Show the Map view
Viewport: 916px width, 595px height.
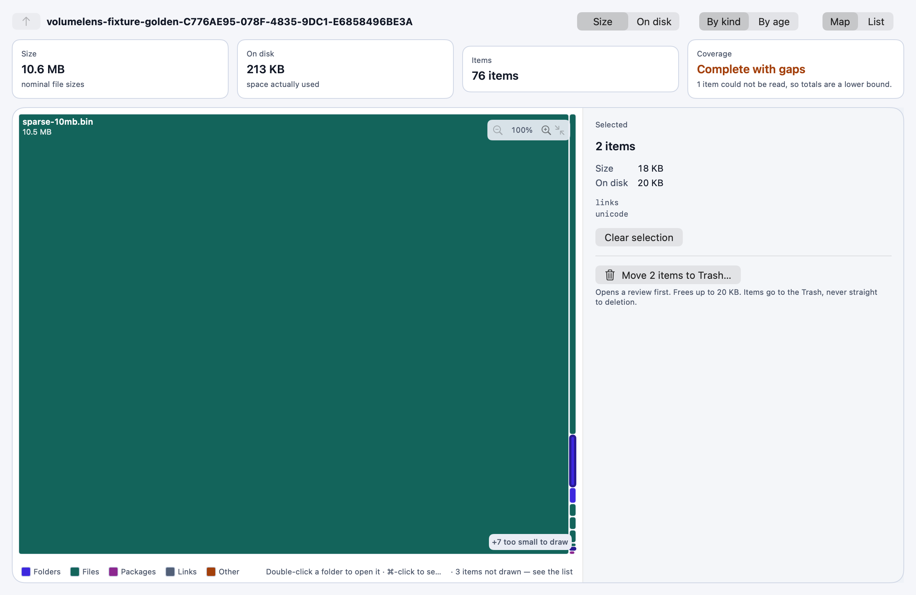click(x=840, y=21)
